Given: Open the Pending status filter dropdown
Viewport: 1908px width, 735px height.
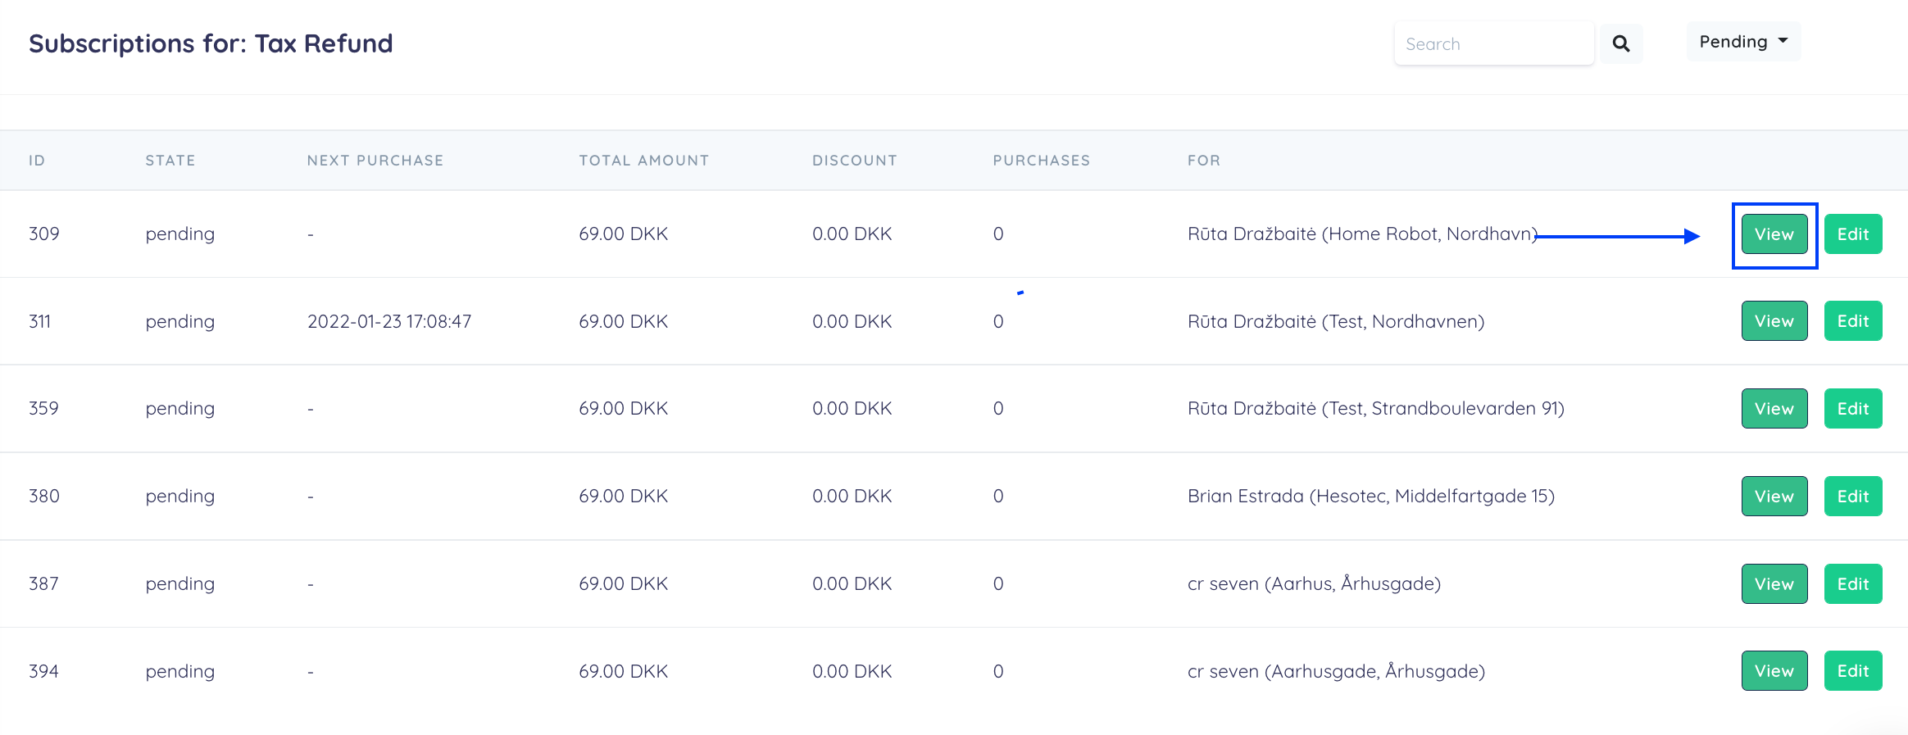Looking at the screenshot, I should pyautogui.click(x=1742, y=42).
